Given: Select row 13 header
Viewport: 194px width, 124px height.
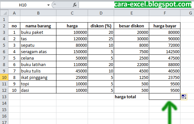Looking at the screenshot, I should coord(4,97).
